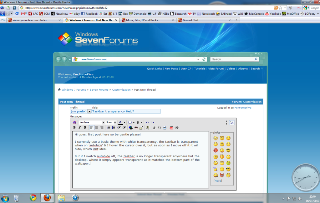The image size is (320, 203).
Task: Bookmark this page with the star icon
Action: pos(280,8)
